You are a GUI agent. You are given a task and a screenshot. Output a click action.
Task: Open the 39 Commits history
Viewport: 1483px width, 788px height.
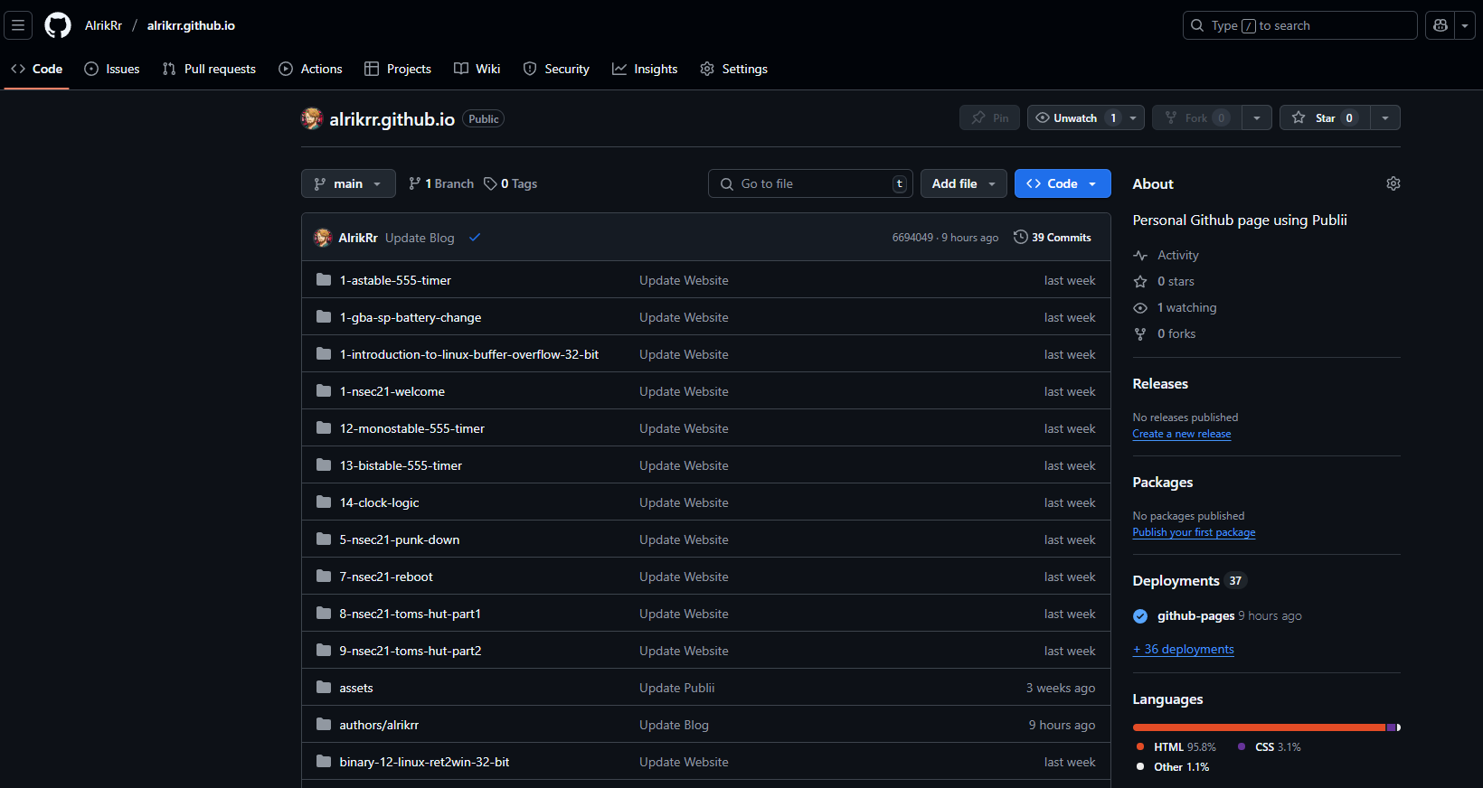(x=1053, y=238)
